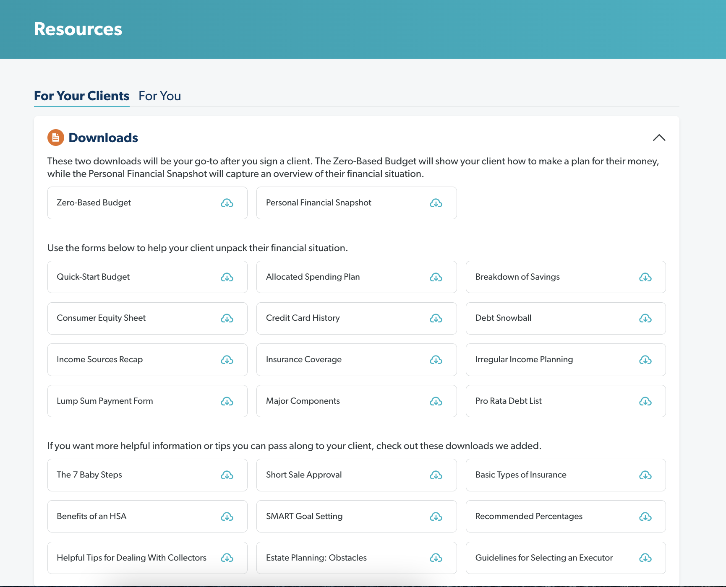The image size is (726, 587).
Task: Click the Pro Rata Debt List download icon
Action: pyautogui.click(x=645, y=401)
